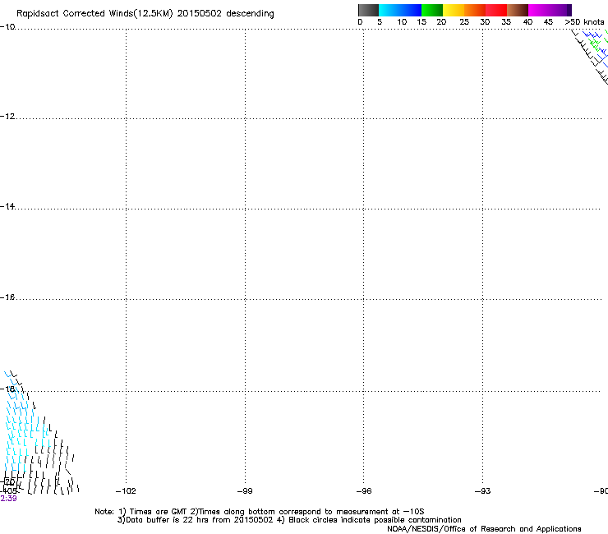
Task: Click the '25' label under the color bar
Action: [464, 22]
